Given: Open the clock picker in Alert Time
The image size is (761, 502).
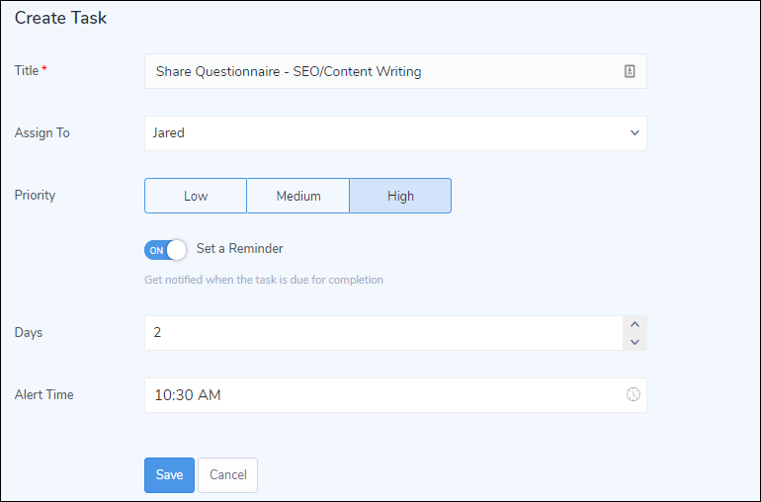Looking at the screenshot, I should [633, 394].
